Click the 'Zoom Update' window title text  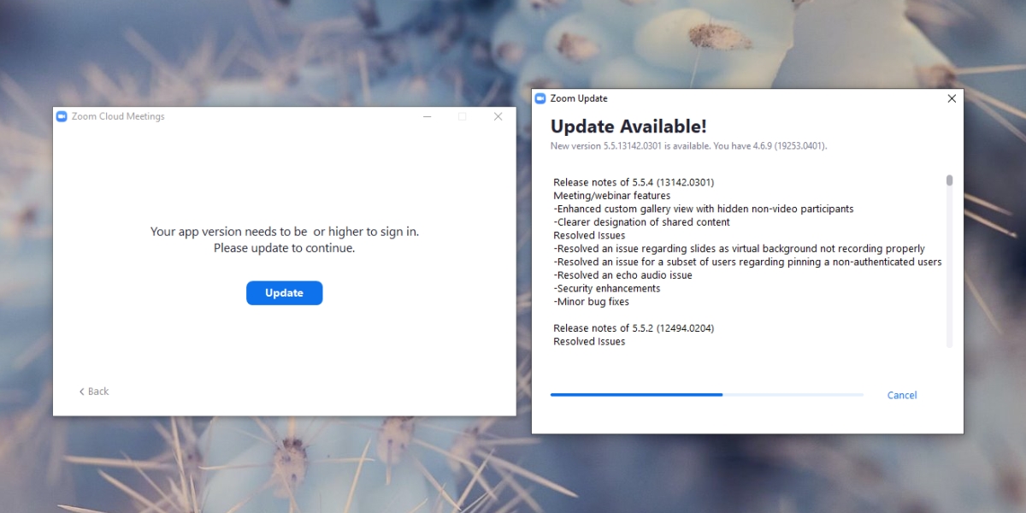pyautogui.click(x=579, y=98)
